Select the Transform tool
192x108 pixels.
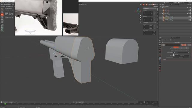pyautogui.click(x=2, y=22)
